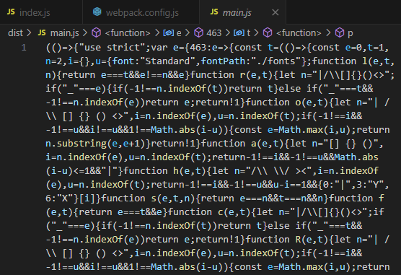This screenshot has height=275, width=401.
Task: Click variable icon before breadcrumb e
Action: 169,32
